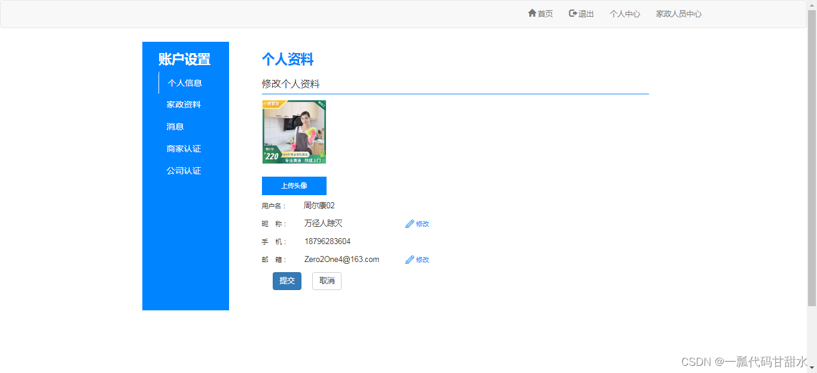
Task: Click the scrollbar's down arrow
Action: [x=812, y=368]
